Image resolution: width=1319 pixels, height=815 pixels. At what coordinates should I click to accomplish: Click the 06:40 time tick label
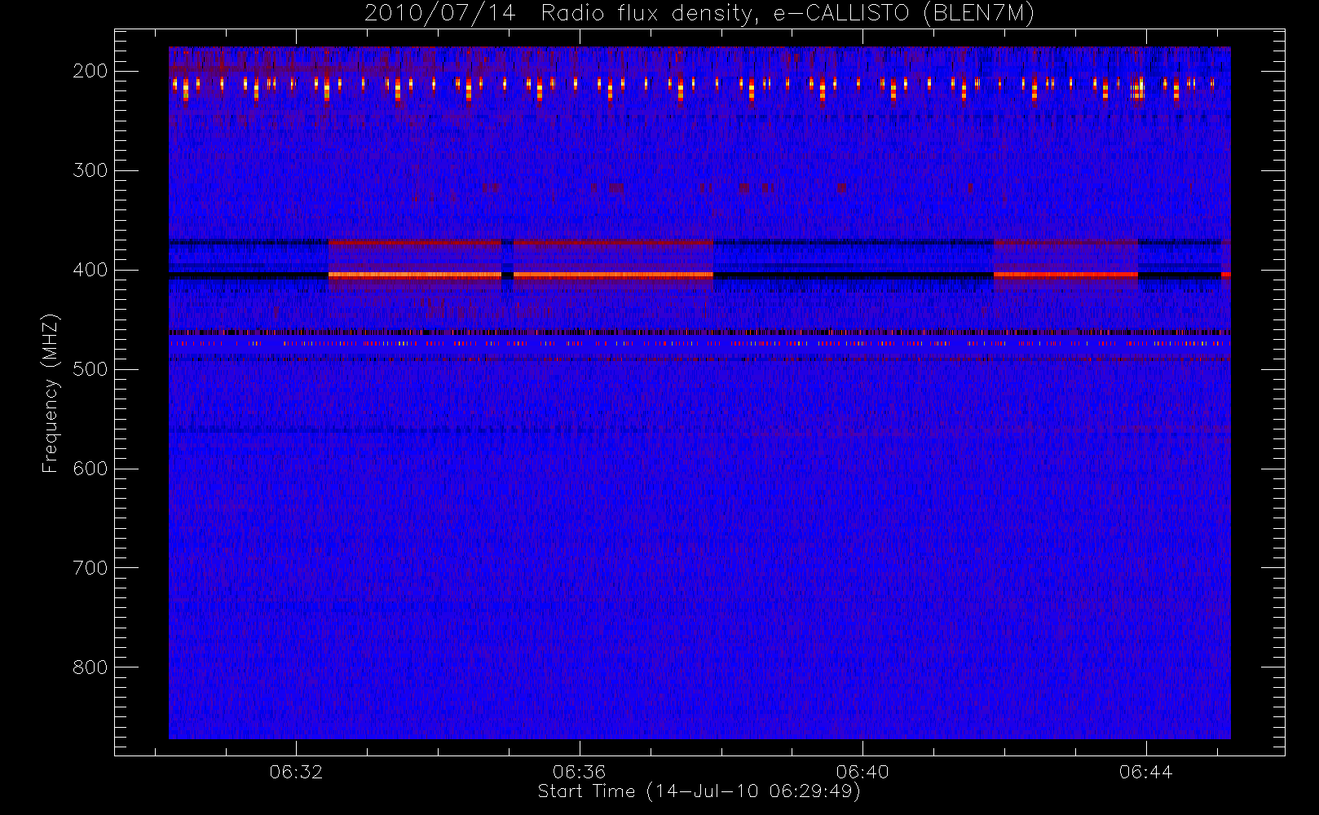coord(862,772)
